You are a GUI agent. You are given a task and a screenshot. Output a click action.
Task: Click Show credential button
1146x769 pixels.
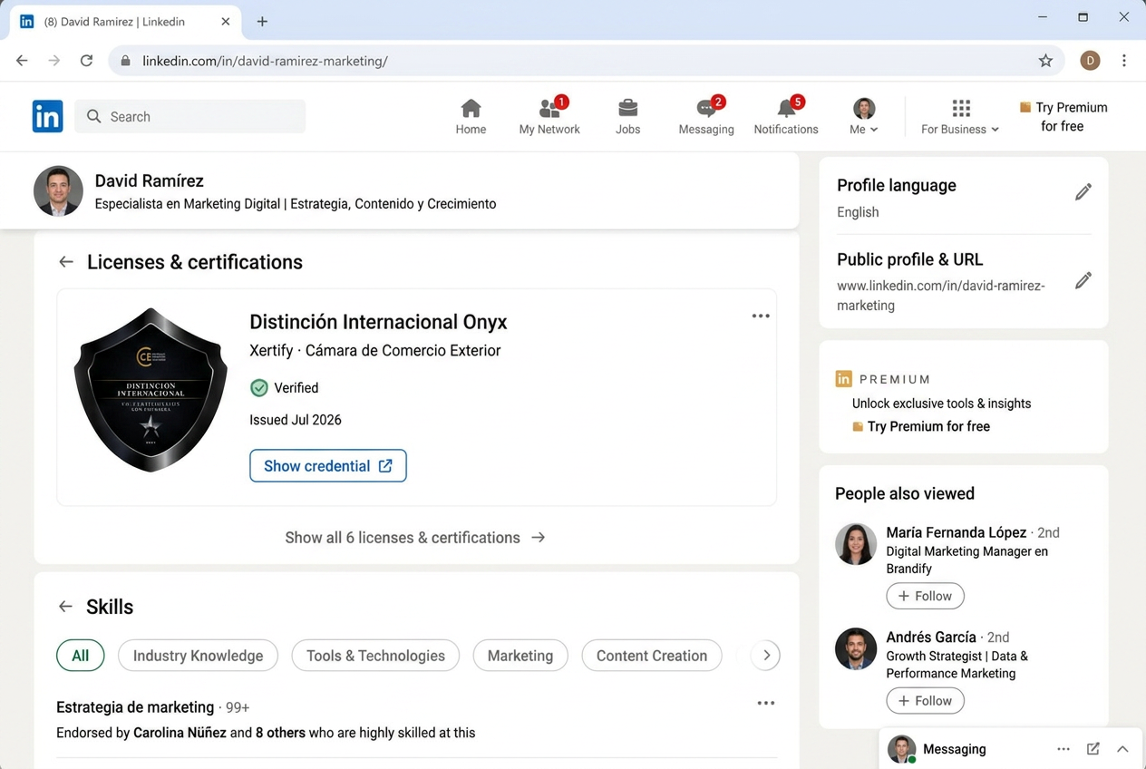(328, 465)
